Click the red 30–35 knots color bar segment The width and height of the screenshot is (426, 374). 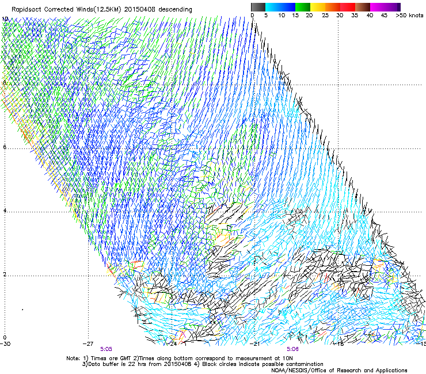(348, 7)
